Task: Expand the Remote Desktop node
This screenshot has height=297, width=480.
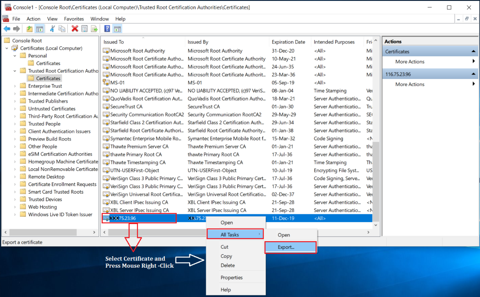Action: point(15,177)
